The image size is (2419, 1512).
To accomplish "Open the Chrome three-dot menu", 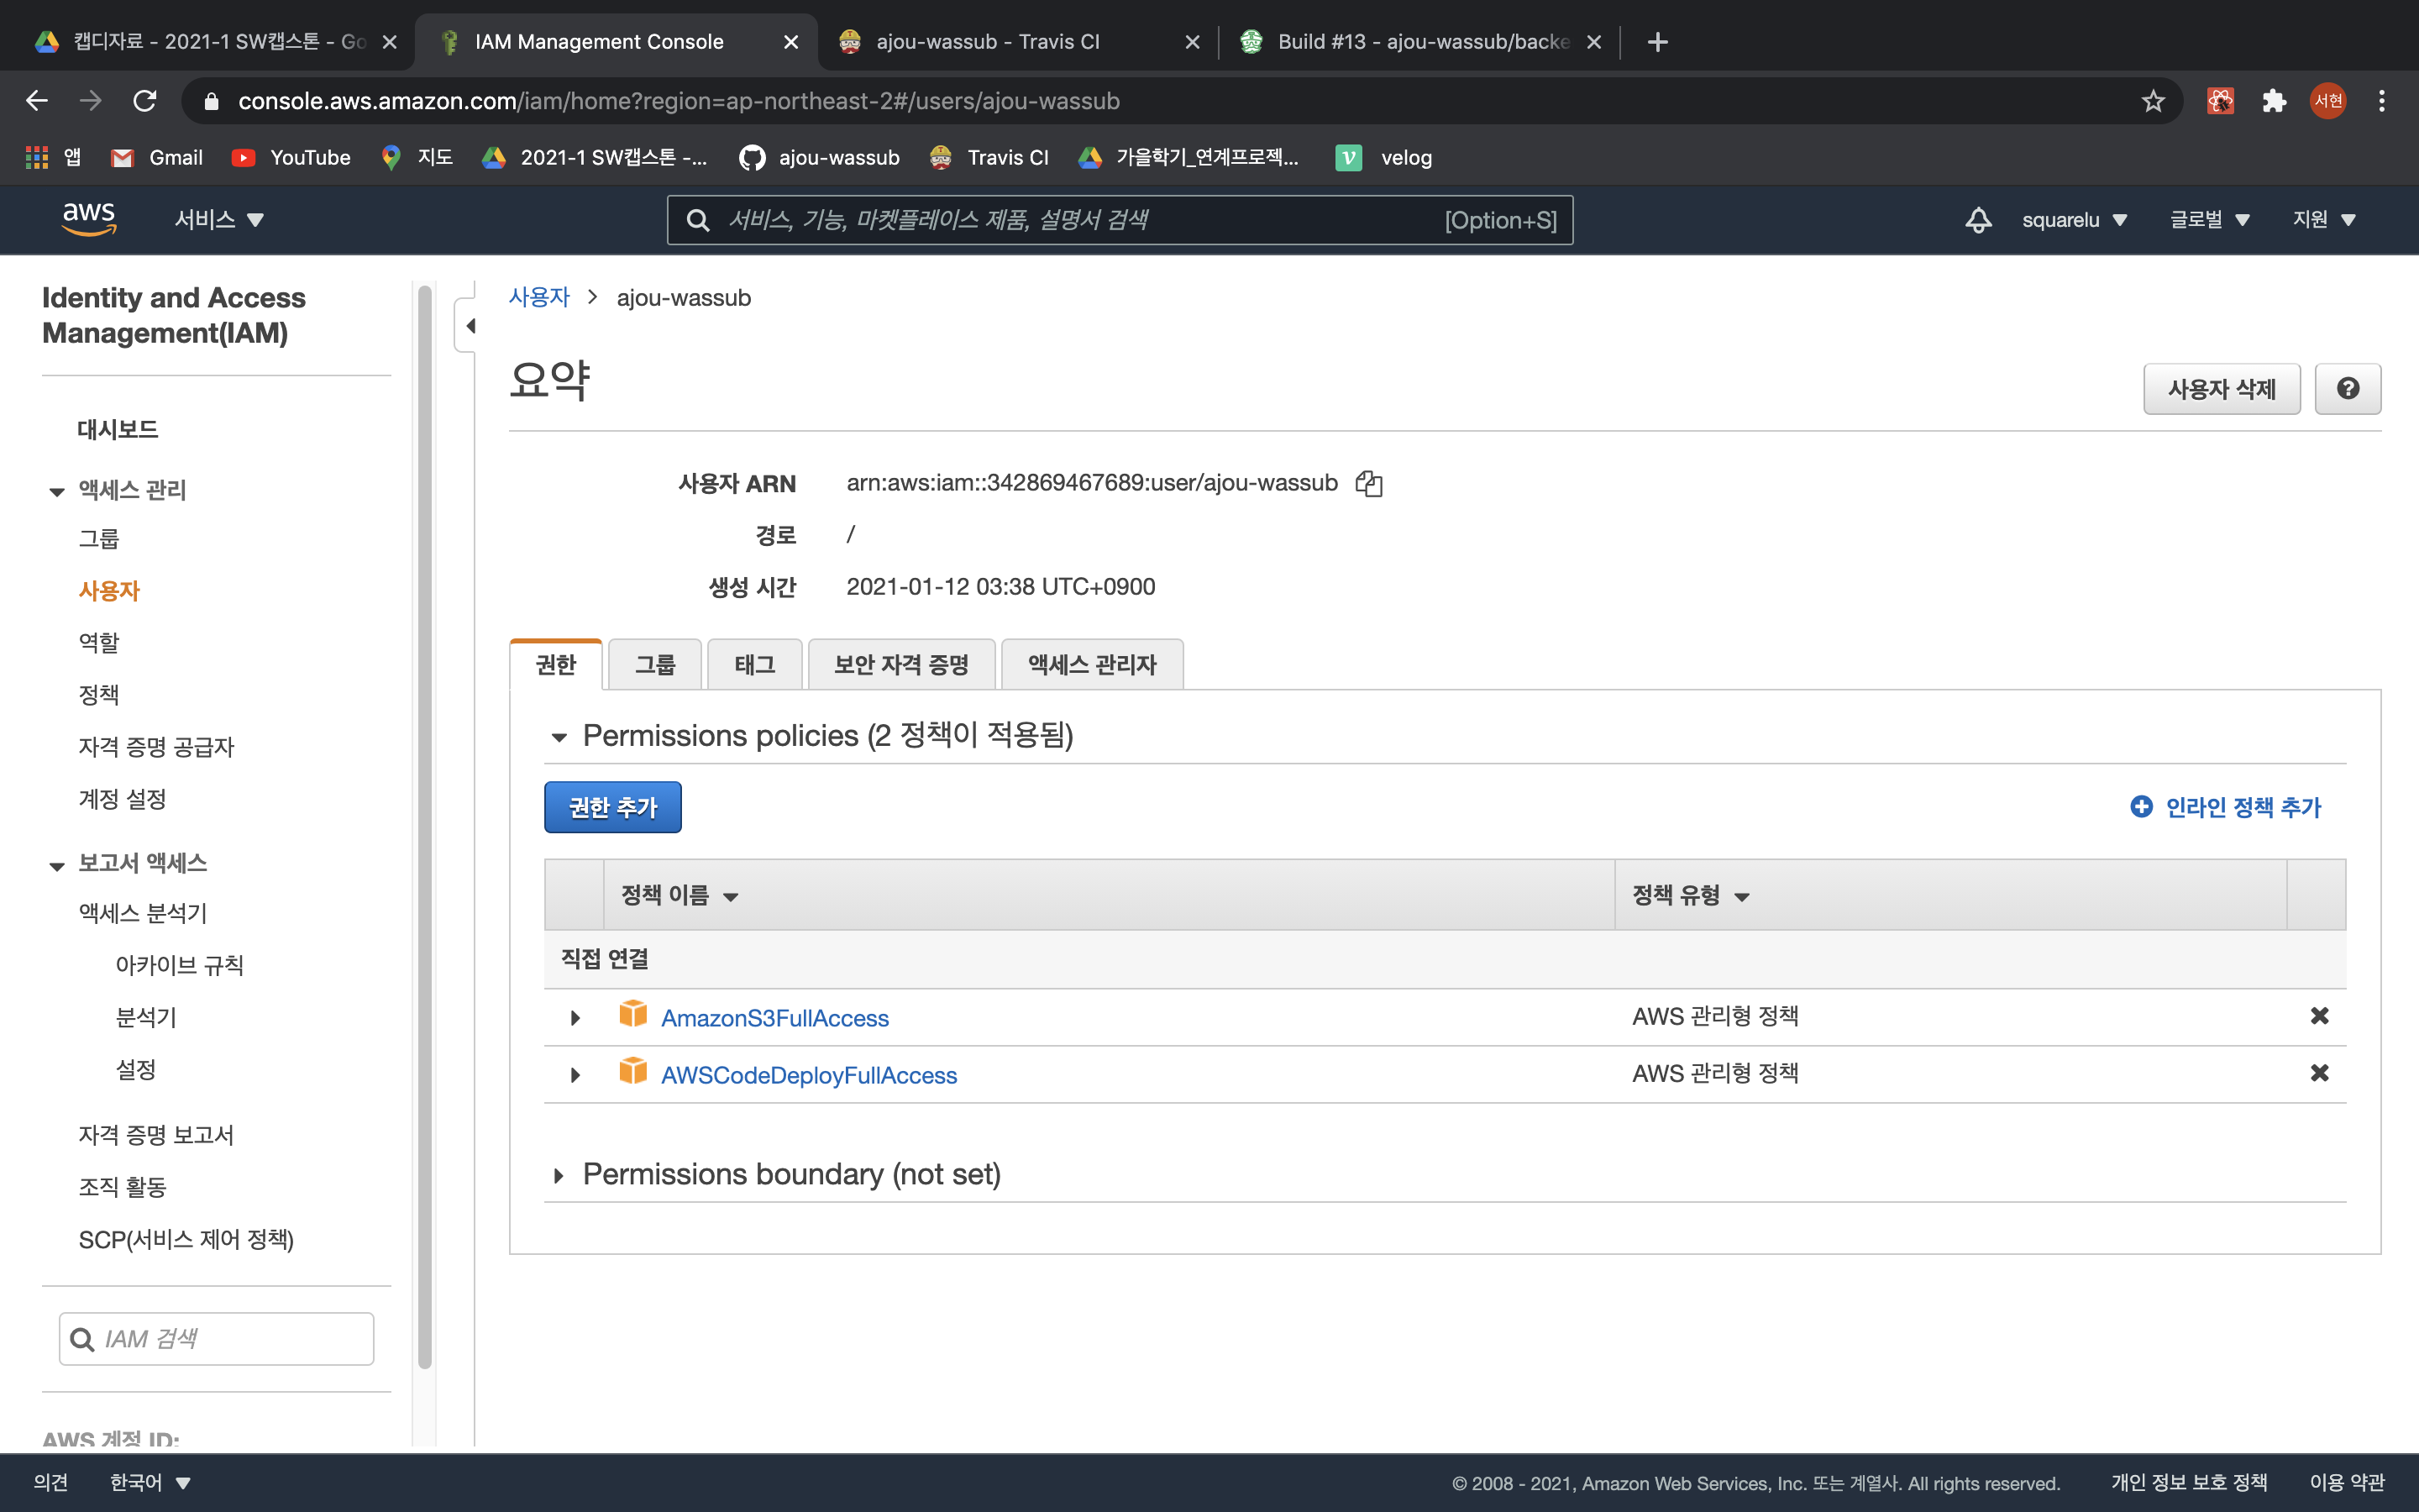I will (2382, 101).
